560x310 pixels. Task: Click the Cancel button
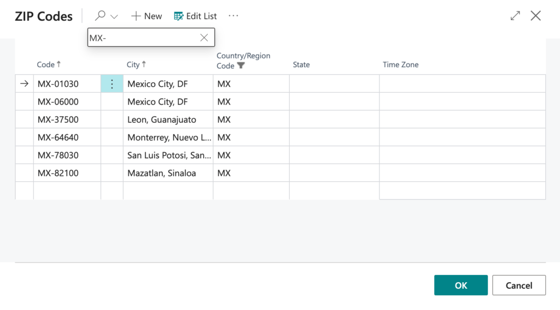(x=518, y=285)
